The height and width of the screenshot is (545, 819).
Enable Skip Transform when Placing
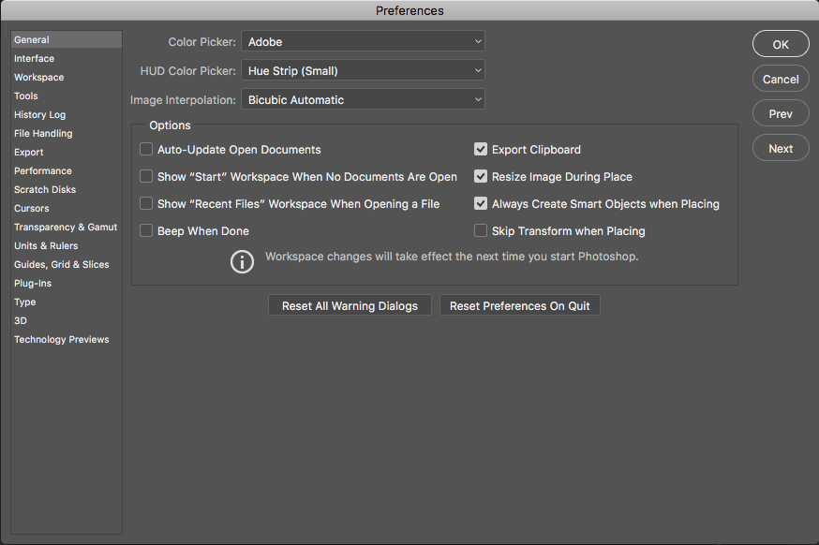coord(481,230)
